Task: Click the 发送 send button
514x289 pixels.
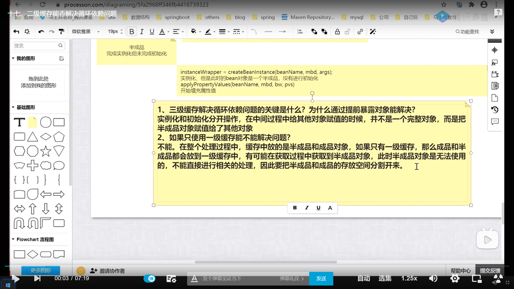Action: (321, 279)
